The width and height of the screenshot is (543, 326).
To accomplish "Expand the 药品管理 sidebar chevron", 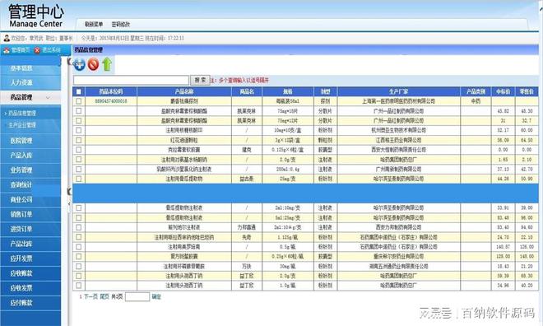I will click(x=48, y=98).
